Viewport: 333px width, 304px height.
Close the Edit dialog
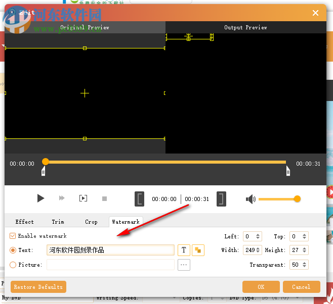pyautogui.click(x=315, y=13)
